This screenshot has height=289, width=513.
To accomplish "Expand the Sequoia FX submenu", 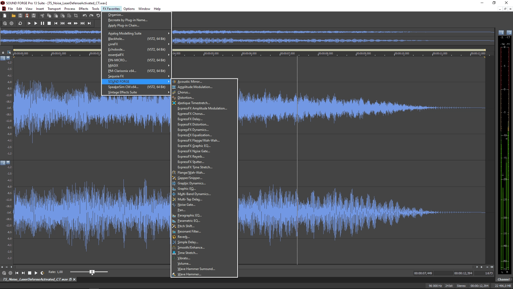I will [136, 76].
